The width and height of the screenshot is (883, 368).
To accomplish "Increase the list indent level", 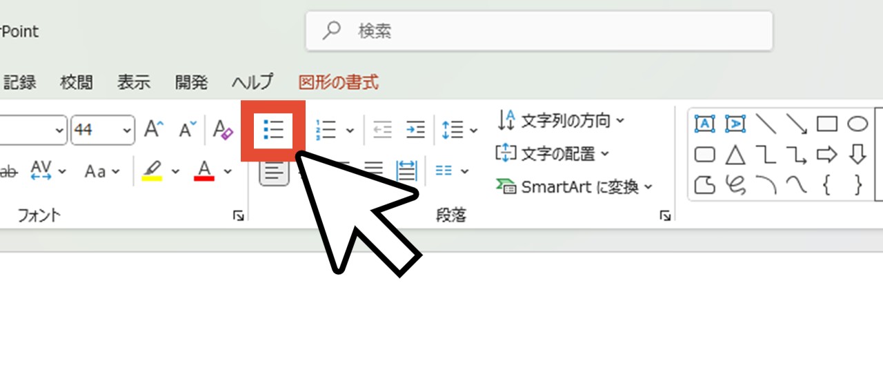I will (x=415, y=130).
